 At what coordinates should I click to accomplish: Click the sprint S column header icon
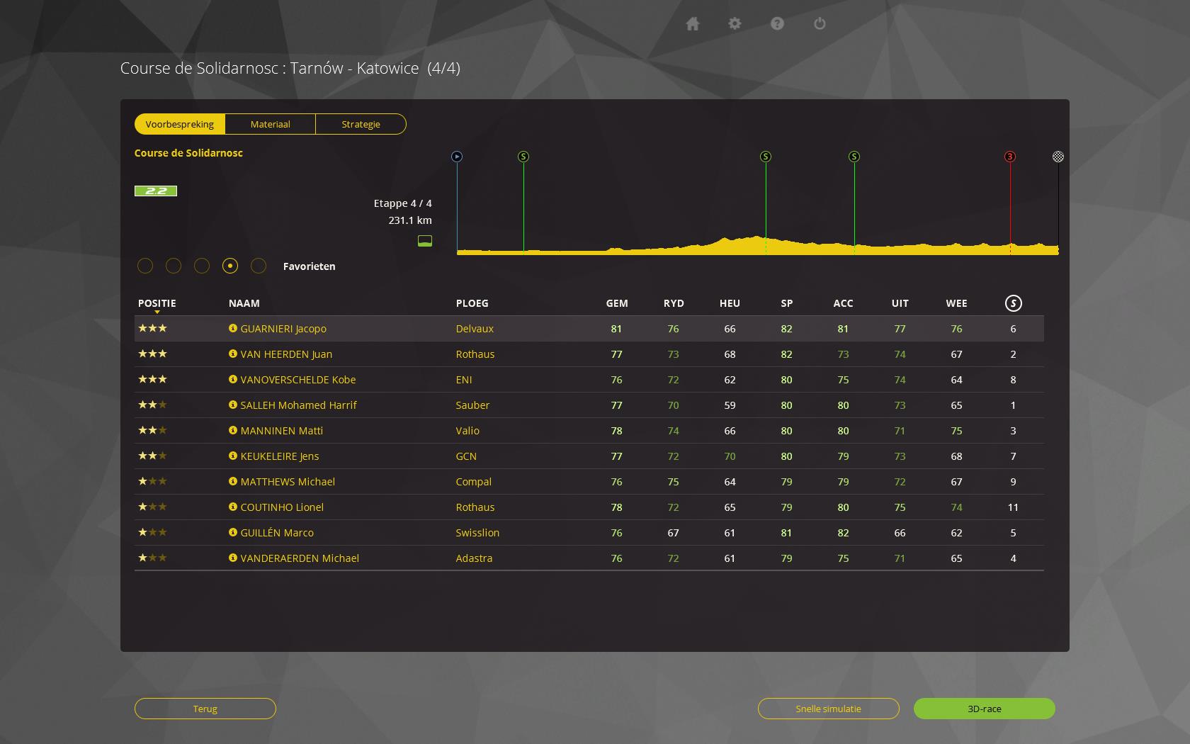click(x=1013, y=303)
